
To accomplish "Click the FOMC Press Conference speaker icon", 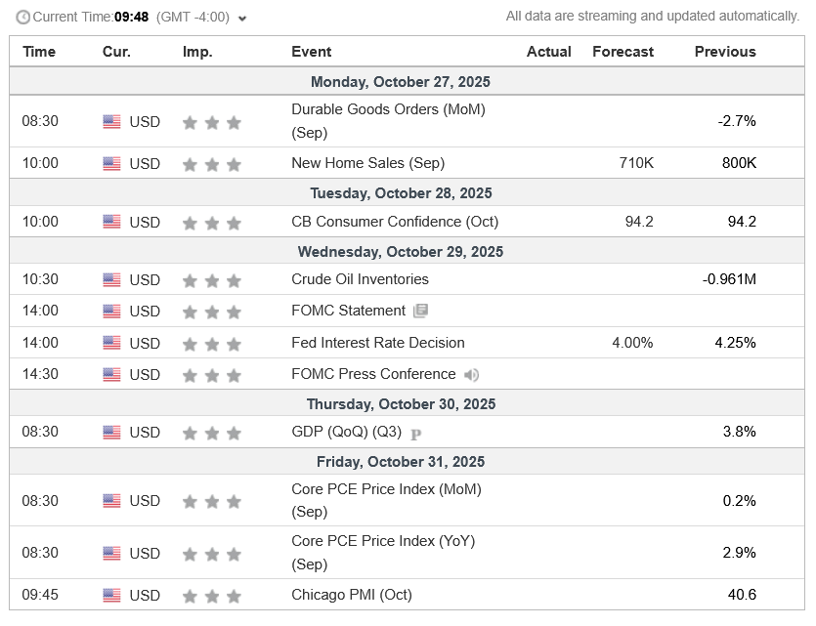I will pos(471,375).
